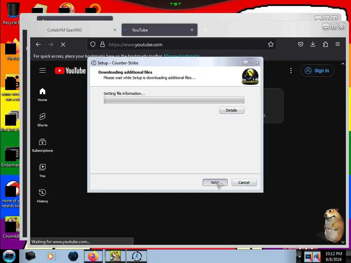Open YouTube Subscriptions in sidebar

pos(42,145)
